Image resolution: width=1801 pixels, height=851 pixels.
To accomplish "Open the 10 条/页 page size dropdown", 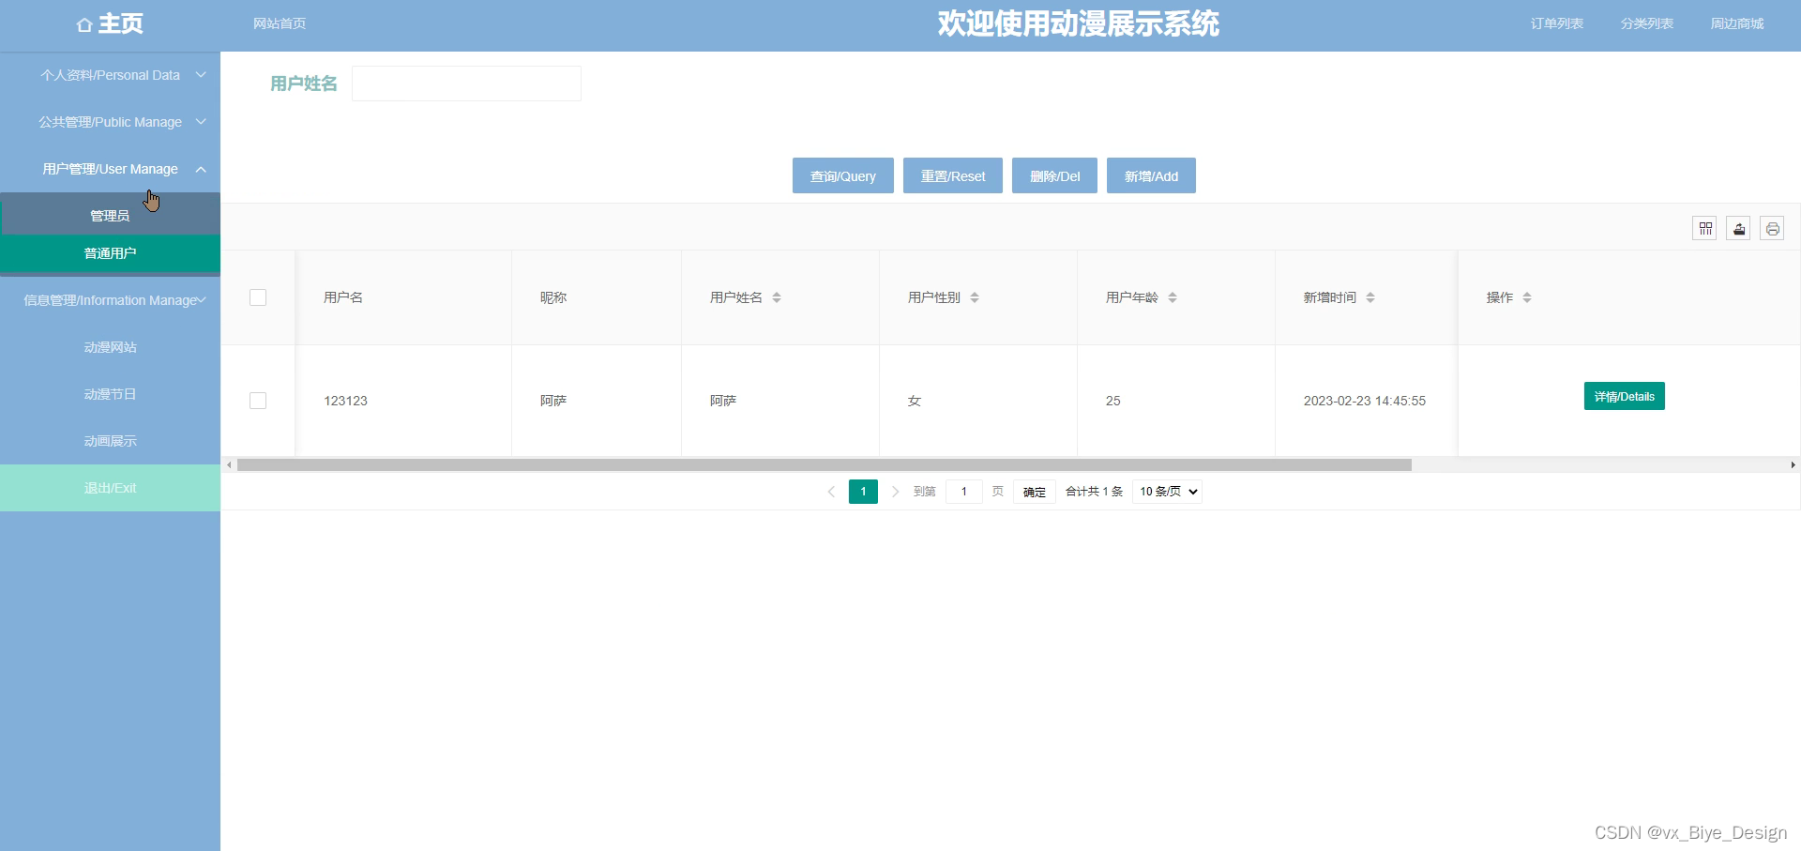I will pyautogui.click(x=1167, y=492).
